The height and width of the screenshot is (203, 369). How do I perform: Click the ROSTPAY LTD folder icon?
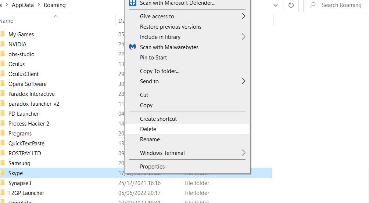coord(2,153)
